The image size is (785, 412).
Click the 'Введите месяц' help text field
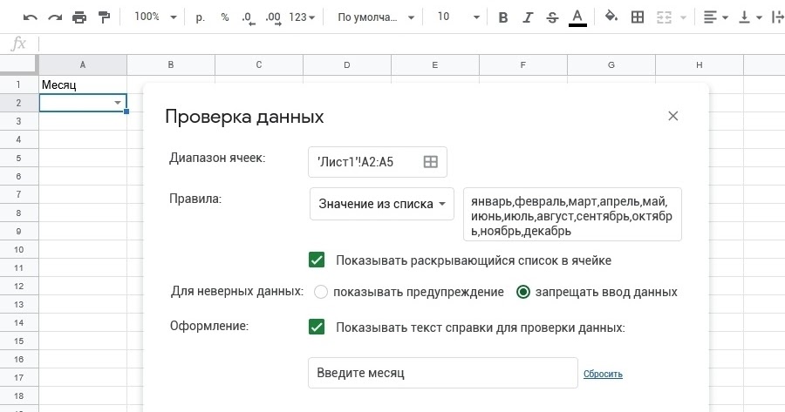pos(442,373)
